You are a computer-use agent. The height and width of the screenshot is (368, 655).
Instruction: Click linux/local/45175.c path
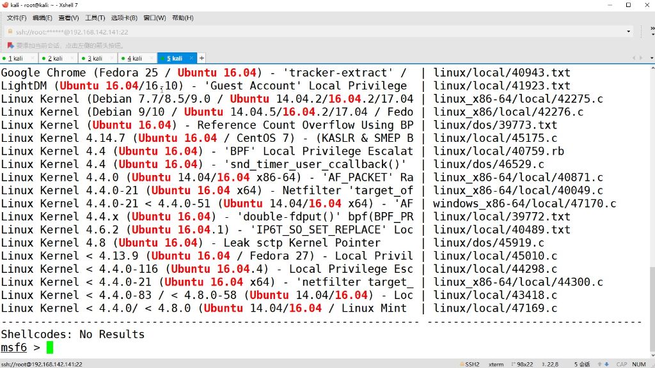(495, 138)
